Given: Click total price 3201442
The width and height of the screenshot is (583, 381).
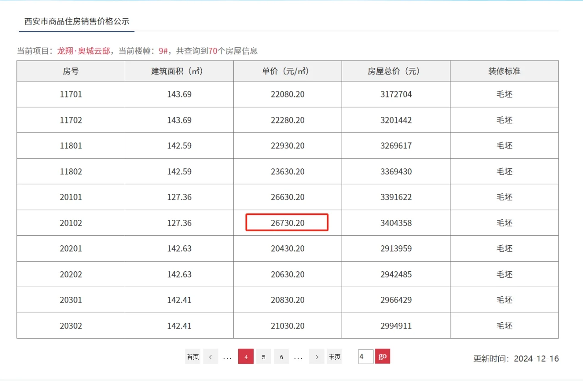Looking at the screenshot, I should click(x=396, y=120).
